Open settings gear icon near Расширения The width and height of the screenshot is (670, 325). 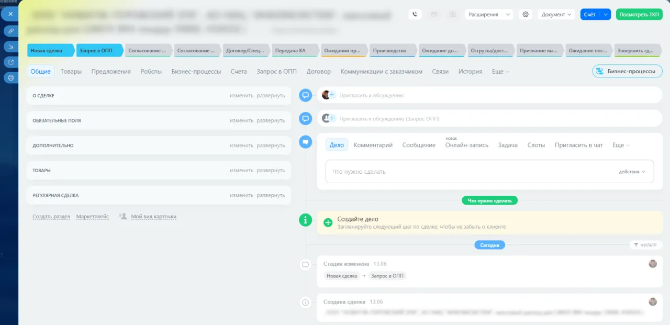526,15
